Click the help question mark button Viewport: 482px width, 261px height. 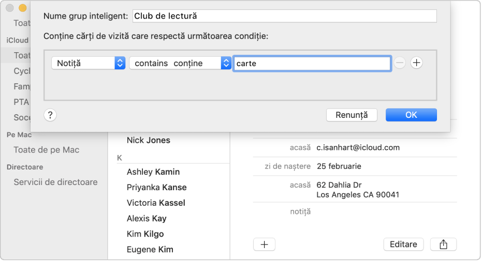(50, 115)
